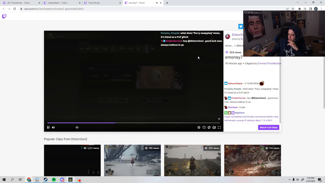Reload the current page
Screen dimensions: 325x183
[x=15, y=9]
